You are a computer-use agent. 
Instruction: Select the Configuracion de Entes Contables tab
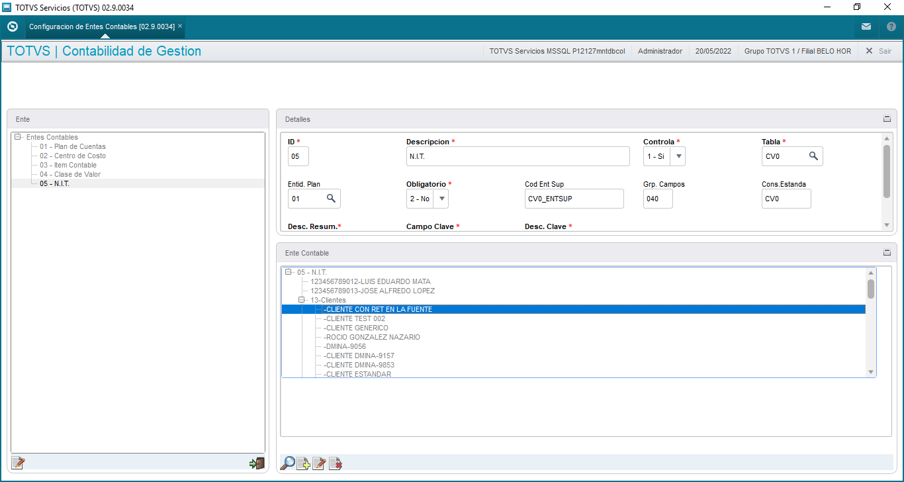[x=101, y=26]
